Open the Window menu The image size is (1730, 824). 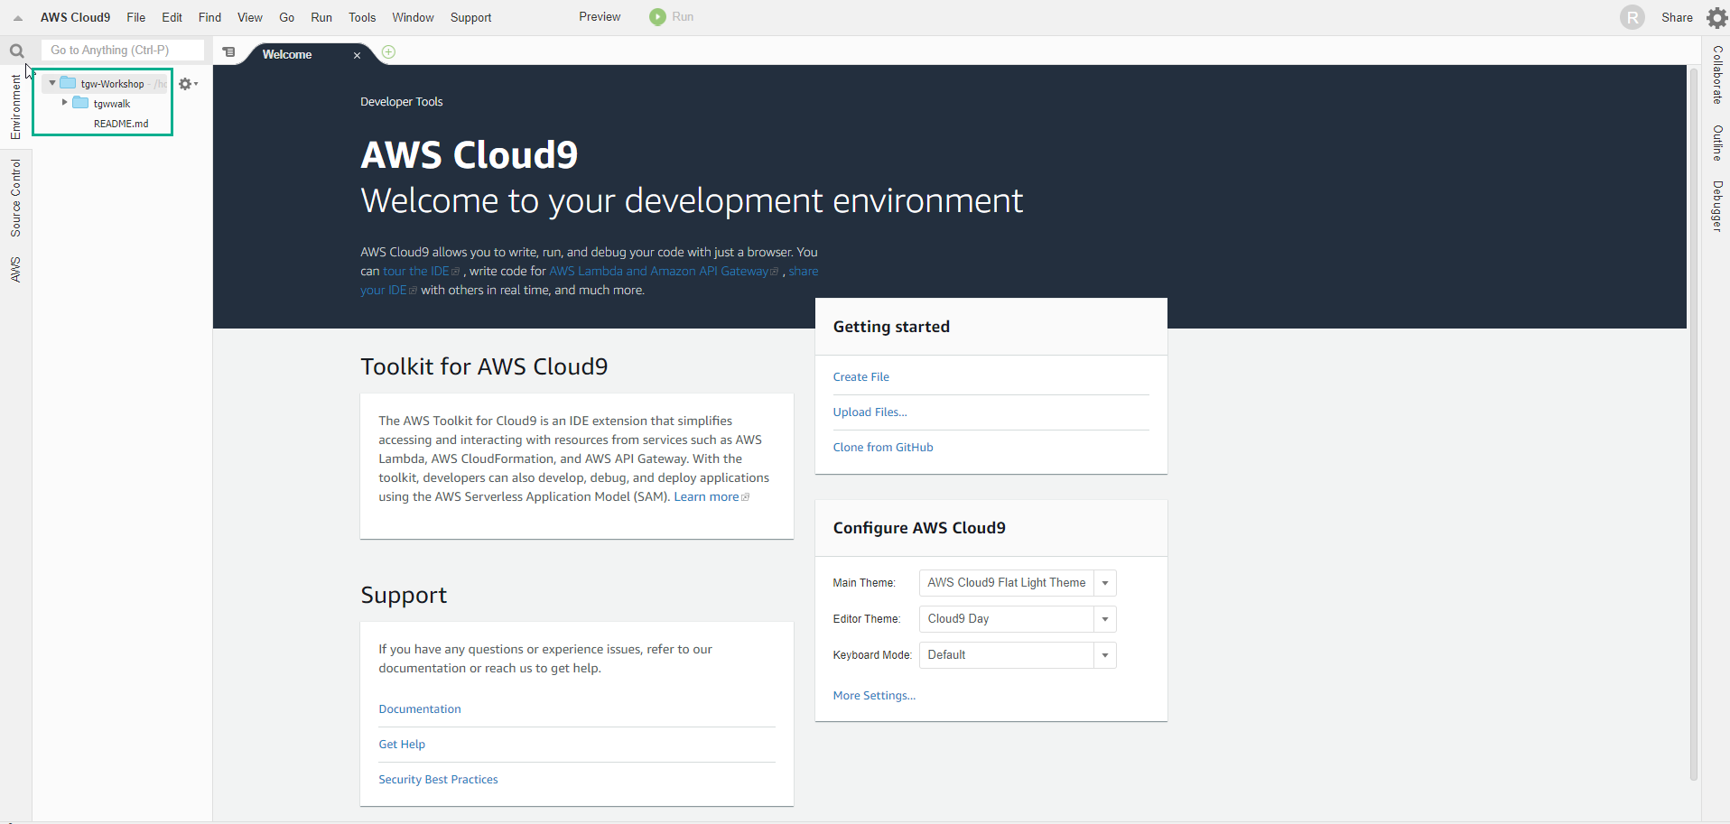click(x=414, y=17)
